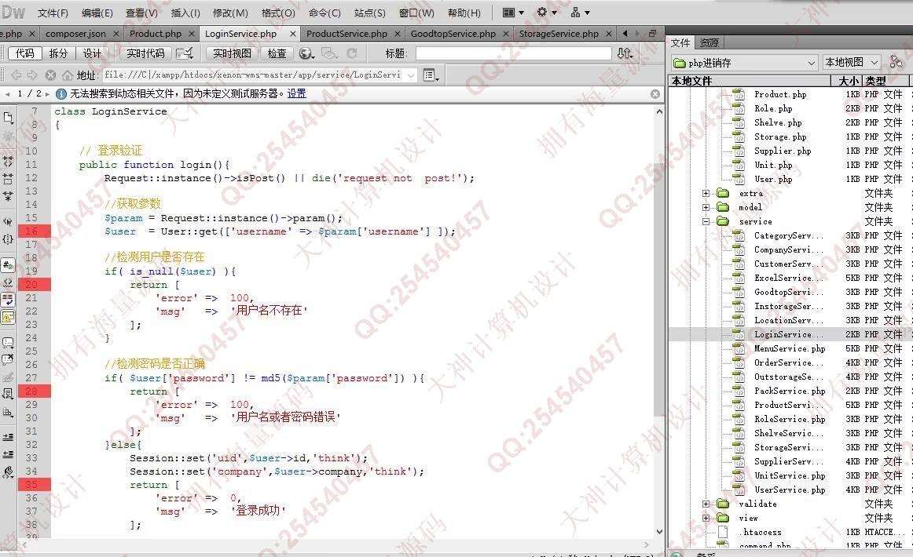The width and height of the screenshot is (913, 557).
Task: Click the browser Back arrow icon
Action: tap(16, 75)
